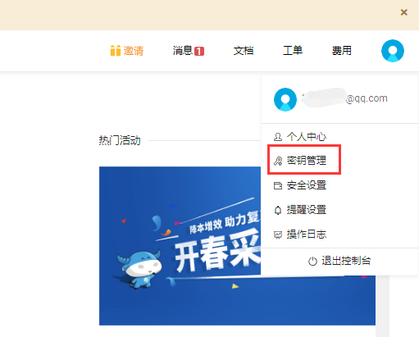Click the bell icon beside 提醒设置
419x337 pixels.
point(278,210)
